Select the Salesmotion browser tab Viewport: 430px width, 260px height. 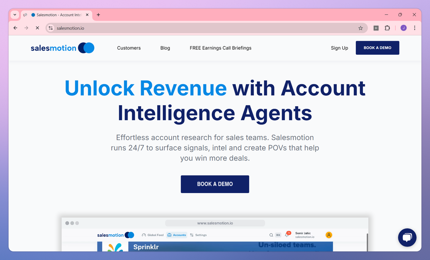pos(57,15)
